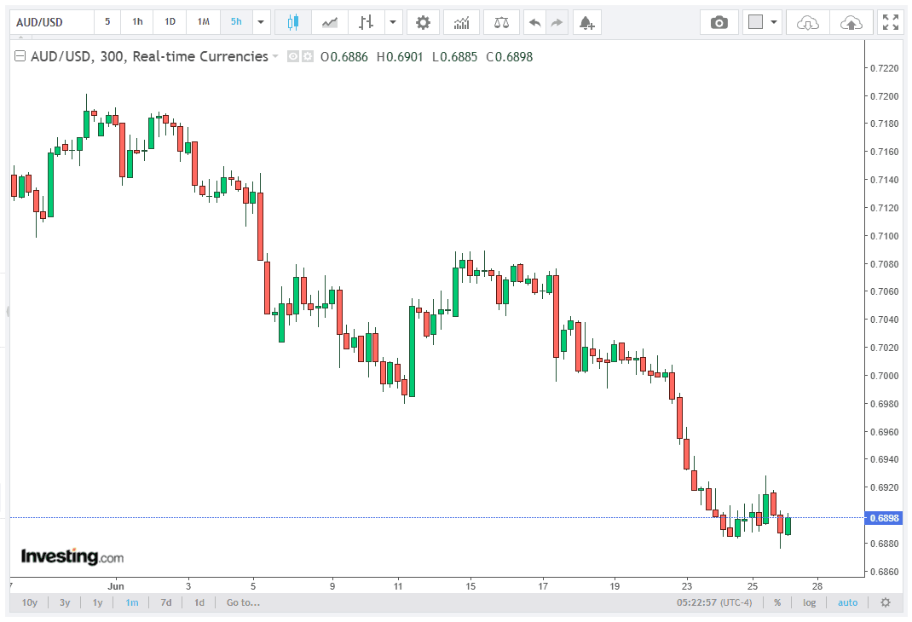Click the compare symbols scales icon
Screen dimensions: 912x622
click(x=501, y=23)
